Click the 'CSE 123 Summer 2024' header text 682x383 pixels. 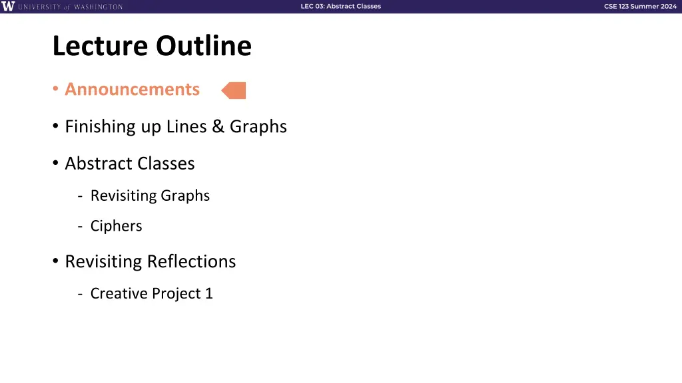click(x=640, y=6)
